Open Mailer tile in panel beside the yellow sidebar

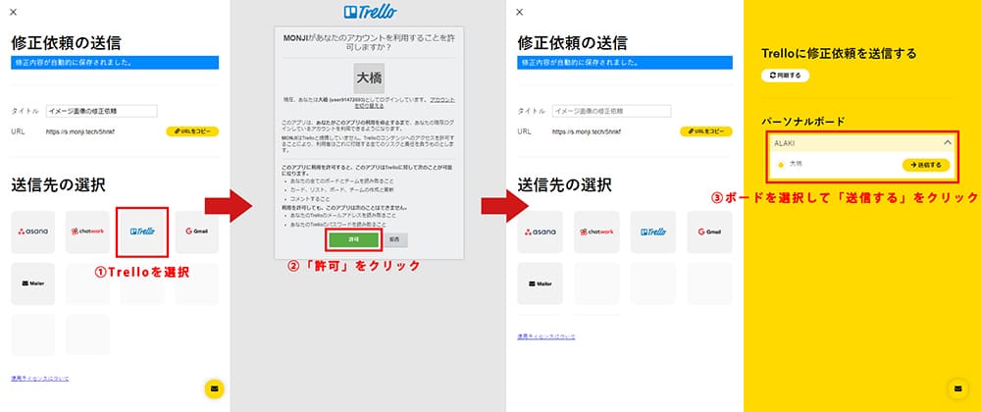[x=540, y=283]
